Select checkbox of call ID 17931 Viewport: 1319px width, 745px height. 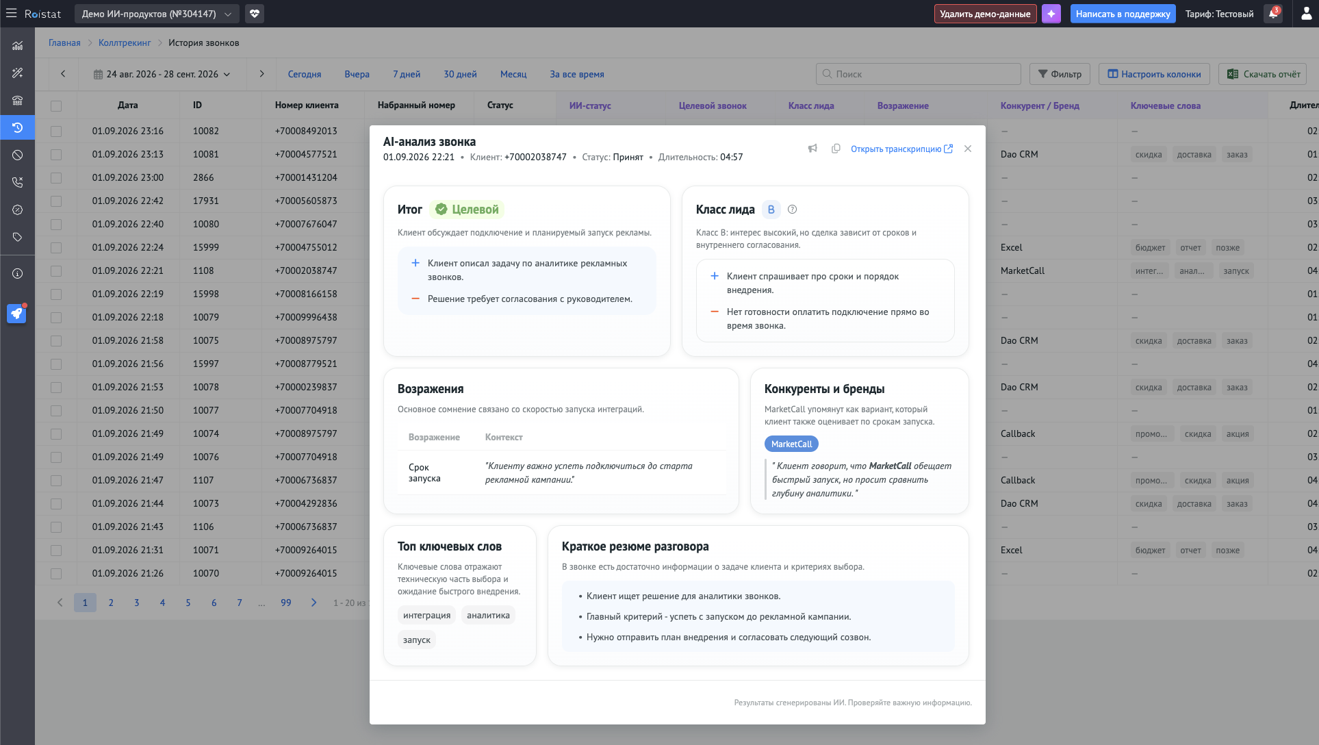56,201
